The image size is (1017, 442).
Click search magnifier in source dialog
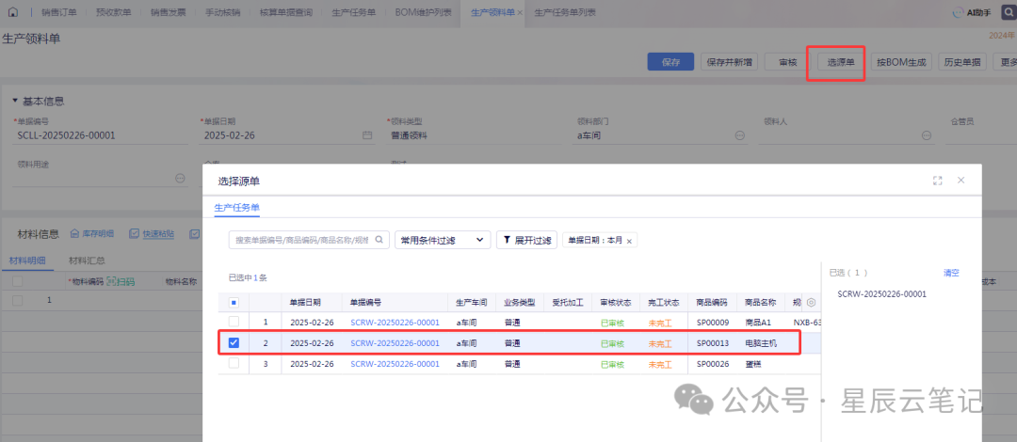[x=379, y=240]
